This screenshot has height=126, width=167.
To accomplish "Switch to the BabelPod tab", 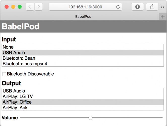I will (x=83, y=17).
